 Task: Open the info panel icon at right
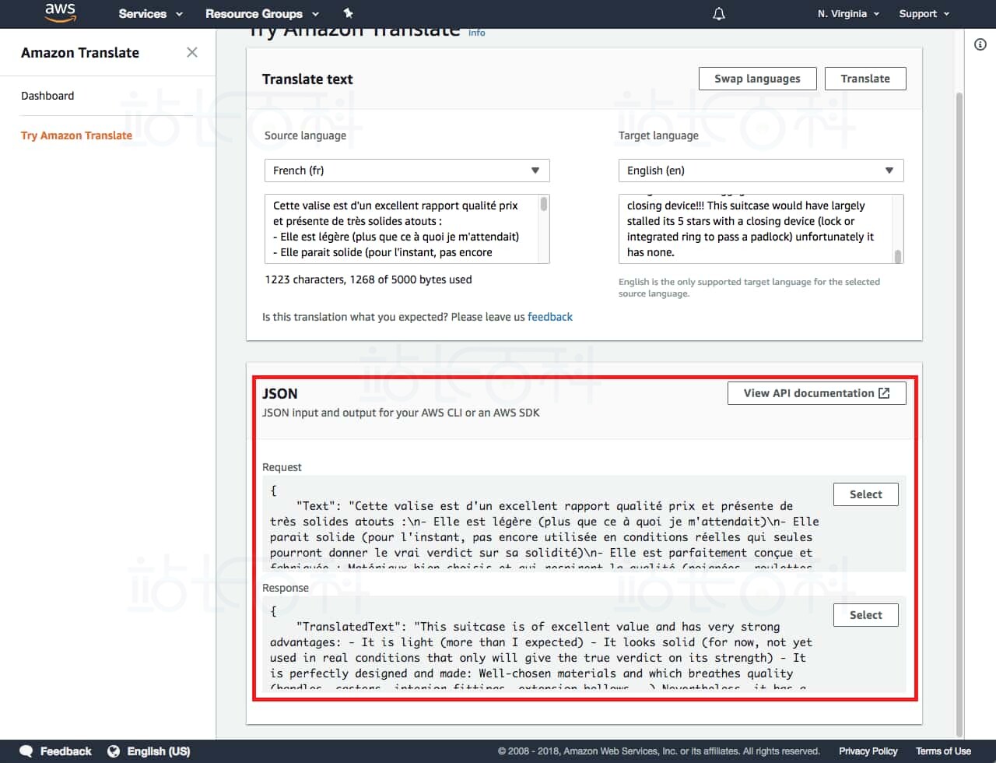coord(980,44)
